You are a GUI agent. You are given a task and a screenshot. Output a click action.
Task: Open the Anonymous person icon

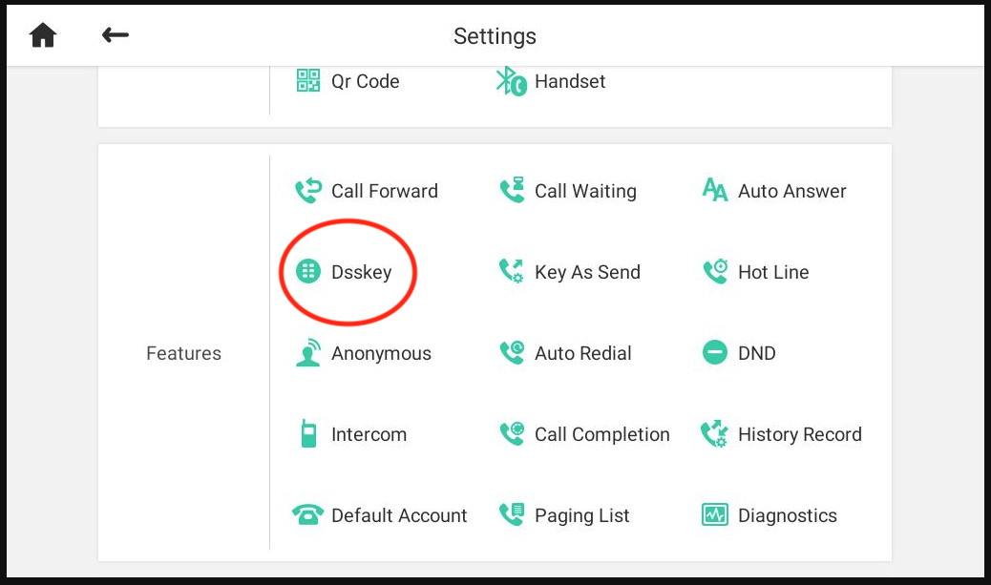(308, 352)
